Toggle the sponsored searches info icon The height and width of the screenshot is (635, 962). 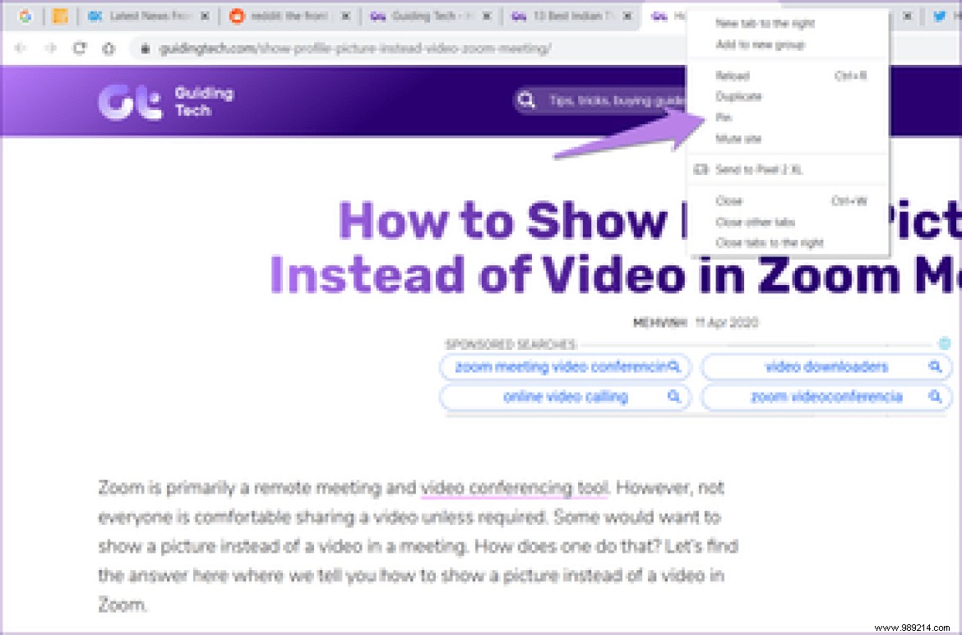tap(943, 344)
